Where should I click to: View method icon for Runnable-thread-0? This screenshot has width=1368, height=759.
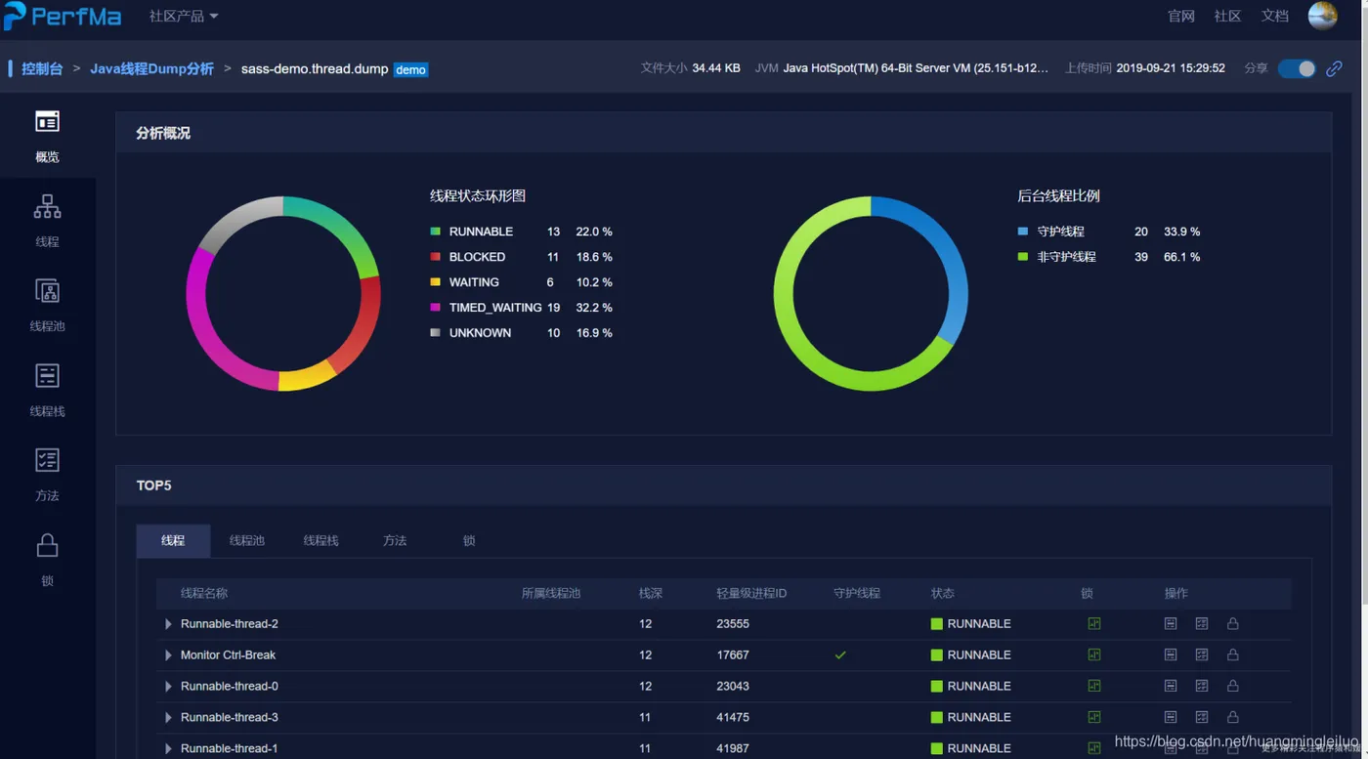1202,686
